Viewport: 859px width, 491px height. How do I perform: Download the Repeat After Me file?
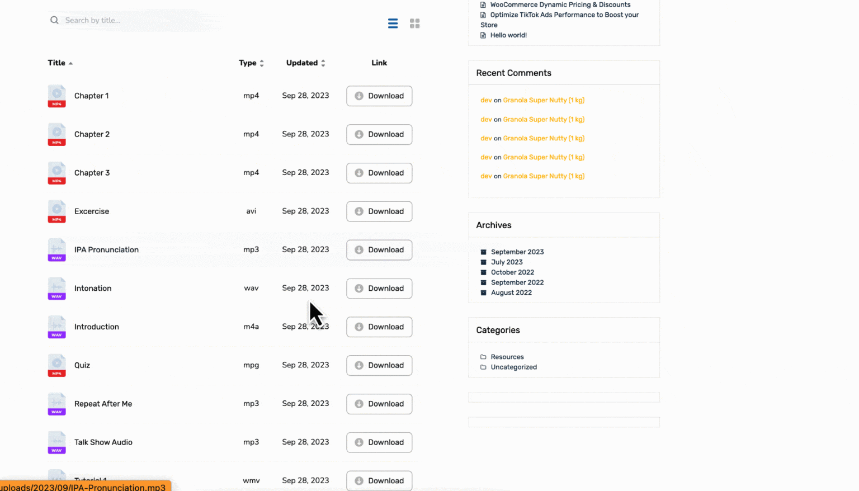pos(379,404)
